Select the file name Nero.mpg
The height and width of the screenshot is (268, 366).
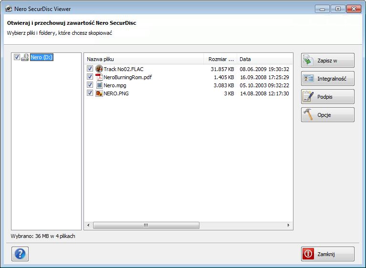pos(115,85)
